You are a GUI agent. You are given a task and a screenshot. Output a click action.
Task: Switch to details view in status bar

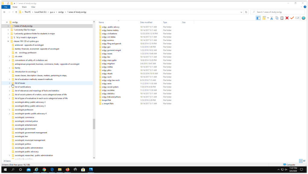pos(300,161)
